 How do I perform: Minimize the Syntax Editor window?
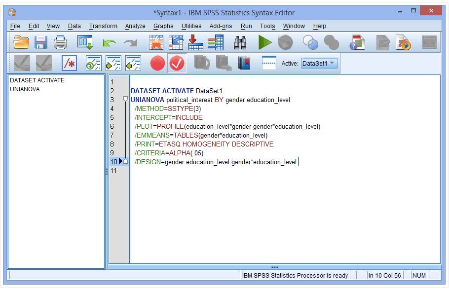pyautogui.click(x=400, y=12)
